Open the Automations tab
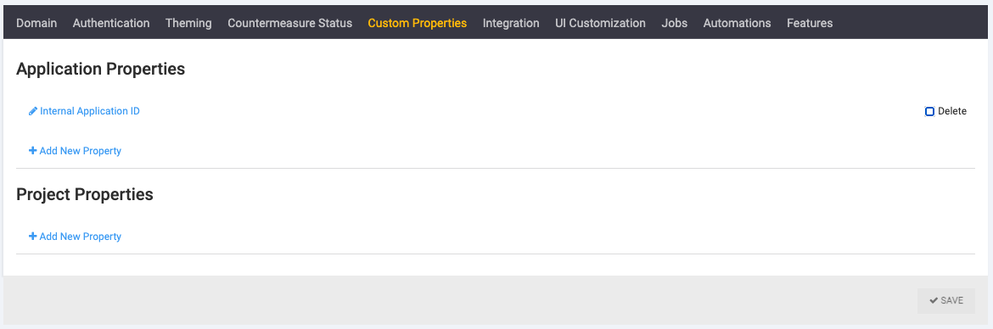993x329 pixels. (737, 23)
